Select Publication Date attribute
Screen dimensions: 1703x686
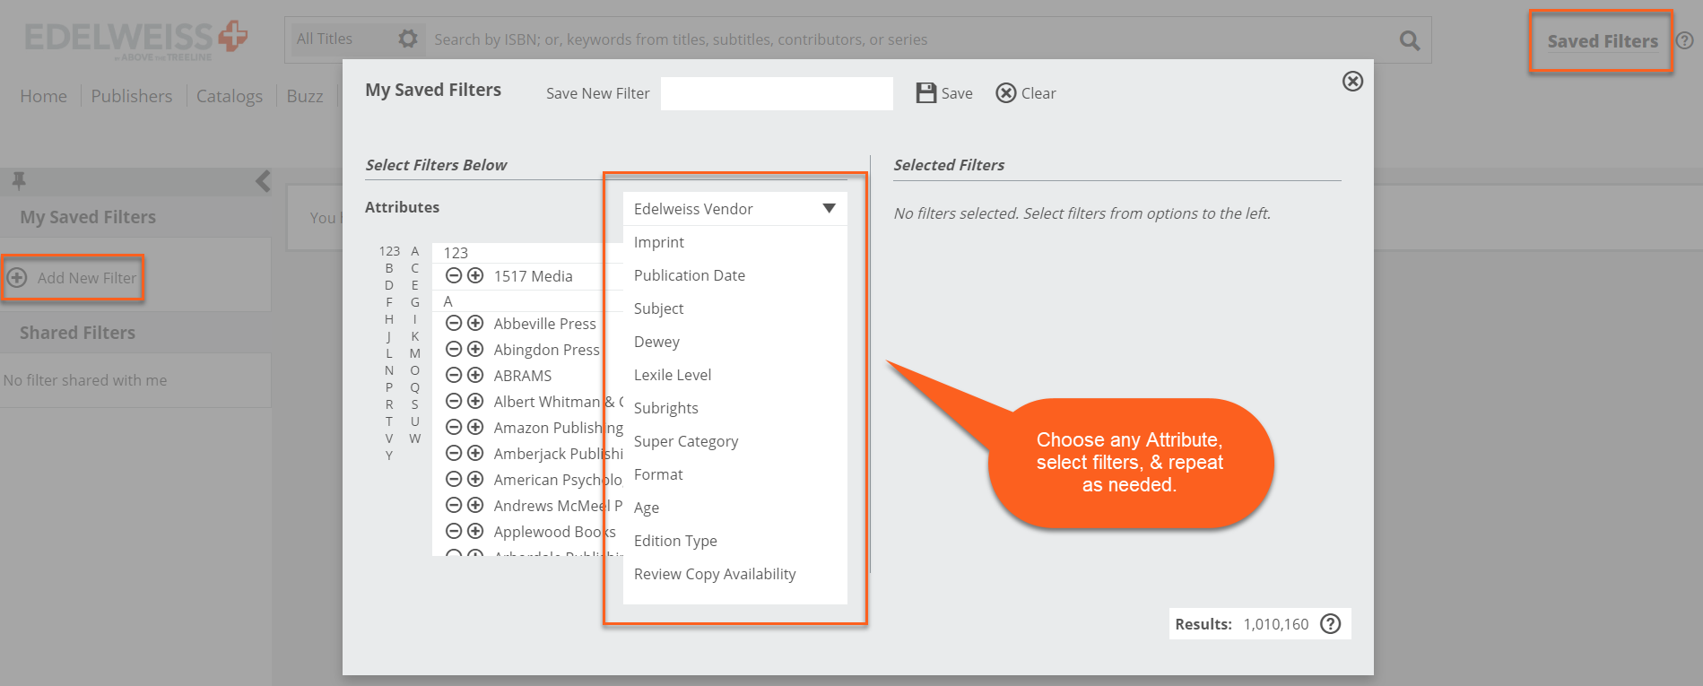tap(690, 275)
